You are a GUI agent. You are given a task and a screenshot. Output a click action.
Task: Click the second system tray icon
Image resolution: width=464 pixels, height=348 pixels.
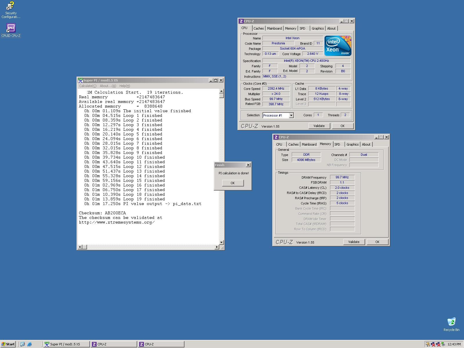click(433, 344)
